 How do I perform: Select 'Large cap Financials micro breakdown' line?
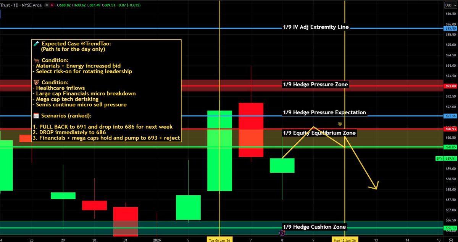pos(84,93)
